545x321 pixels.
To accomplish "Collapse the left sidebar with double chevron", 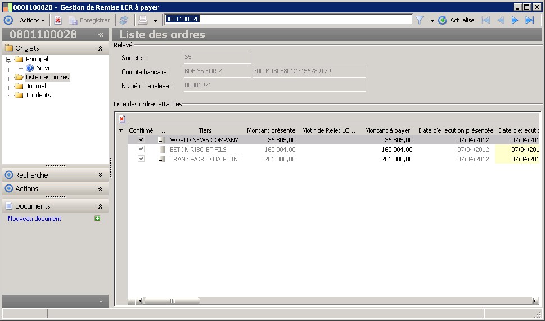I will 101,34.
